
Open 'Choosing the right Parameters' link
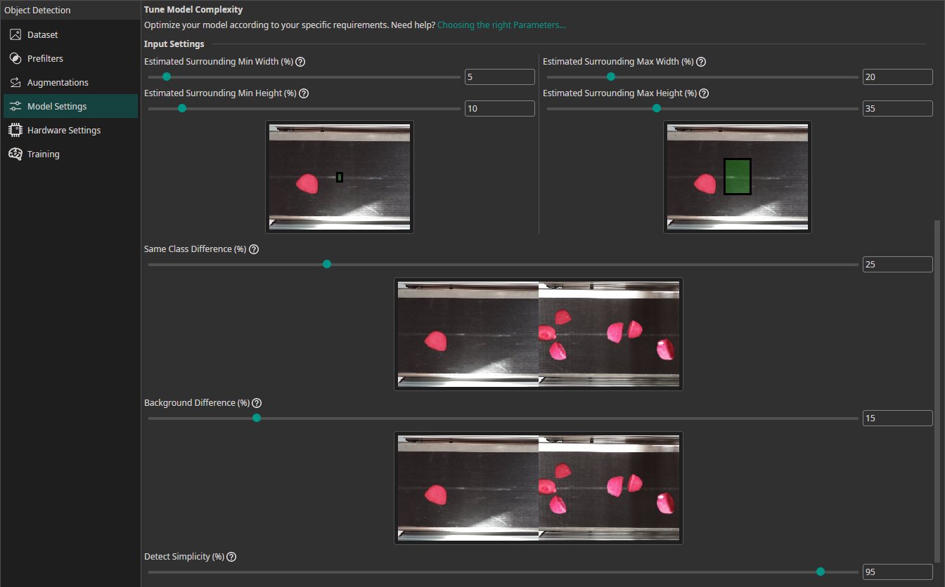(501, 25)
